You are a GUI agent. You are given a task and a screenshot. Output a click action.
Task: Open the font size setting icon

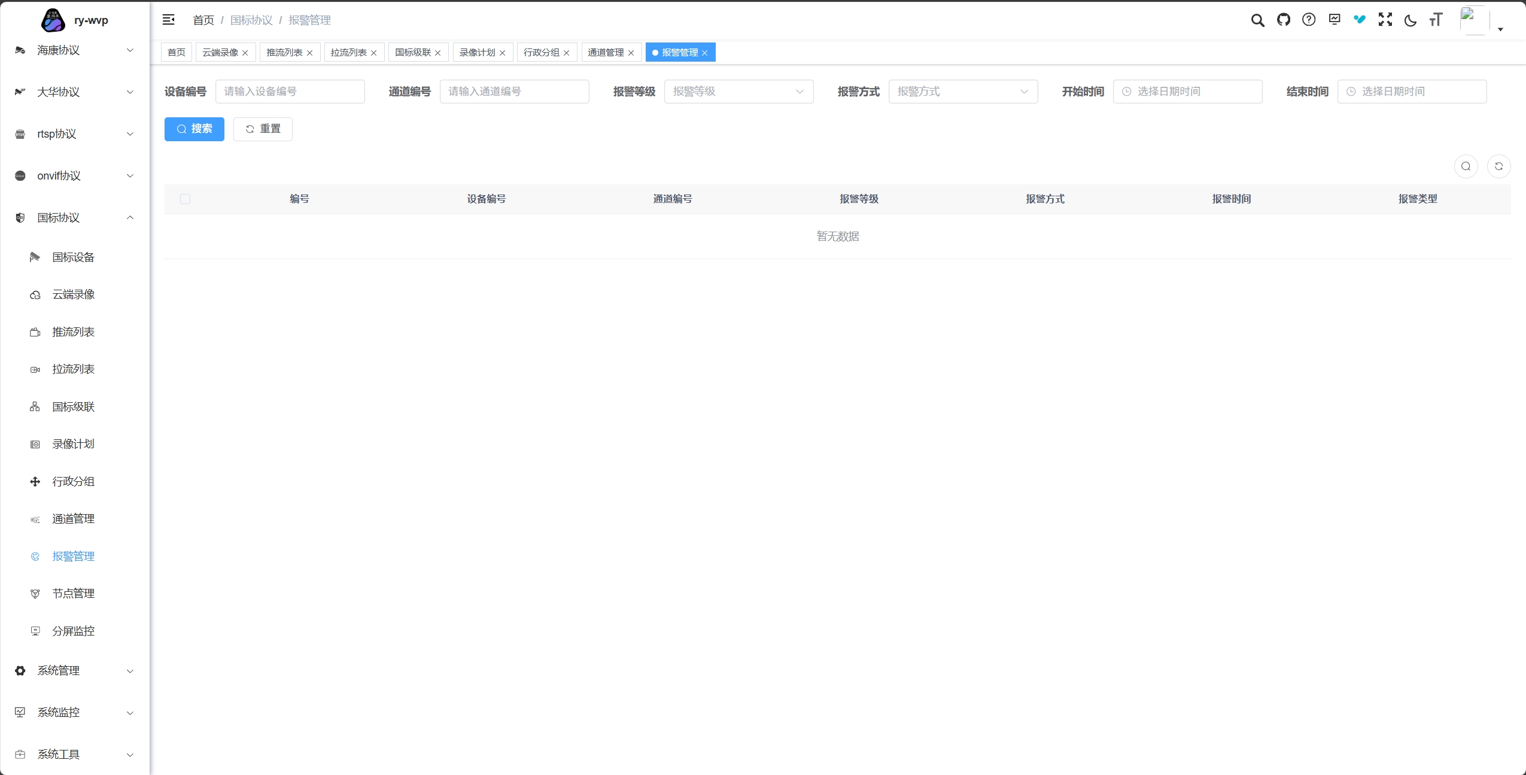pos(1436,20)
